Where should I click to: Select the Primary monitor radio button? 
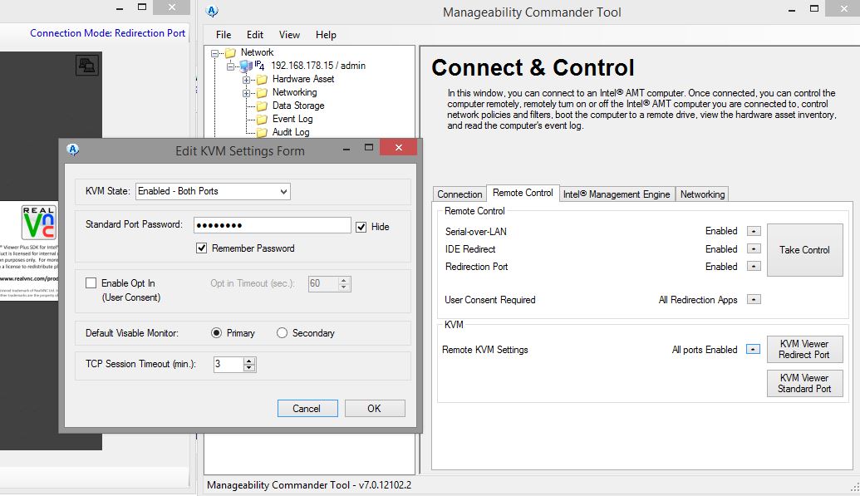(x=216, y=333)
